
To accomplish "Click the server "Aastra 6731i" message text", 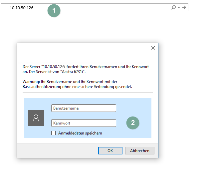I will (83, 69).
